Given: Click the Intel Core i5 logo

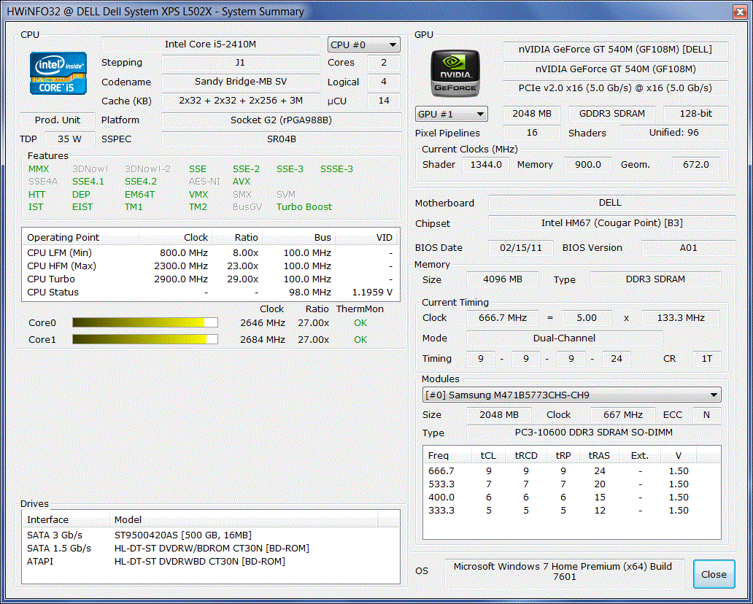Looking at the screenshot, I should (x=58, y=74).
